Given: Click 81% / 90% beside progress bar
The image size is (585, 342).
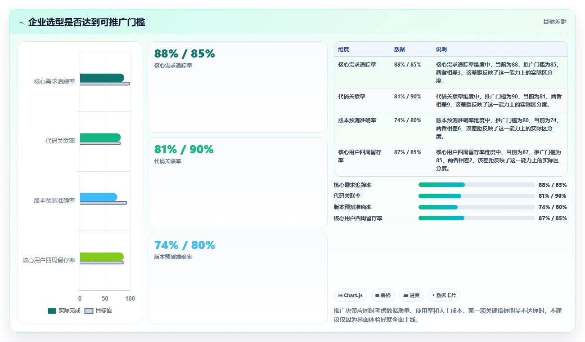Looking at the screenshot, I should click(552, 196).
